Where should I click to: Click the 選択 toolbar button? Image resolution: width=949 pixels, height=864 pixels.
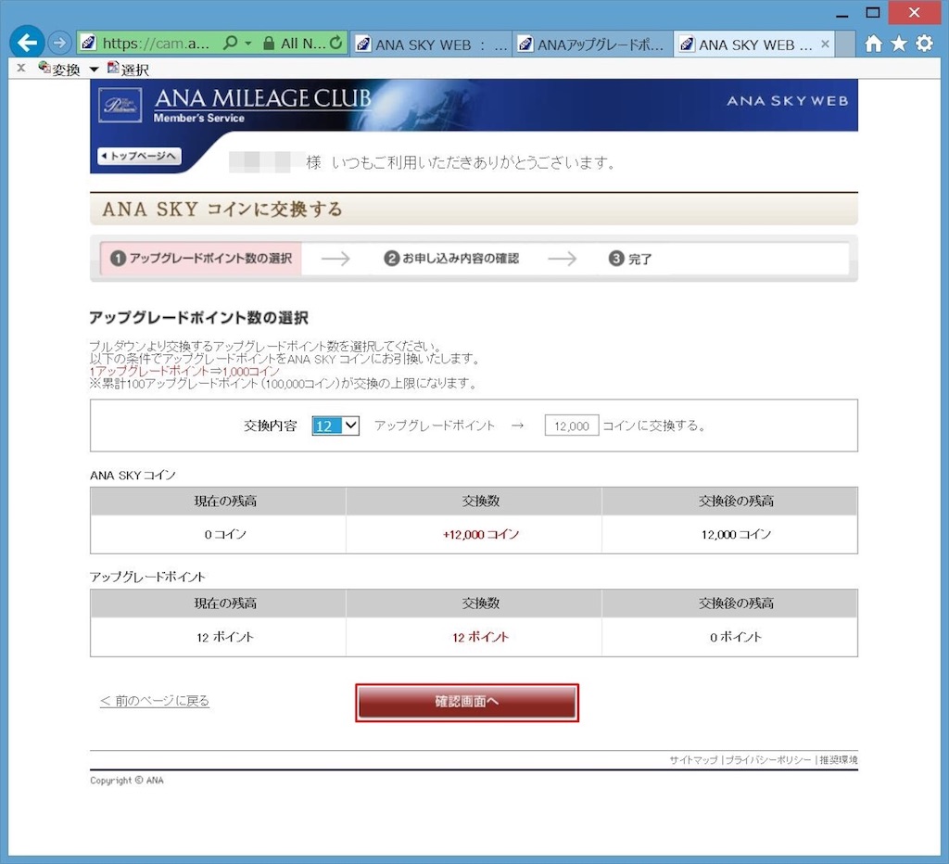(128, 69)
